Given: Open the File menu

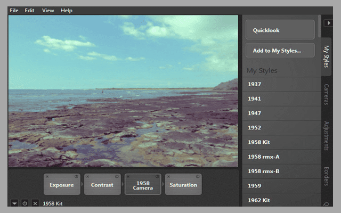Looking at the screenshot, I should [x=13, y=11].
